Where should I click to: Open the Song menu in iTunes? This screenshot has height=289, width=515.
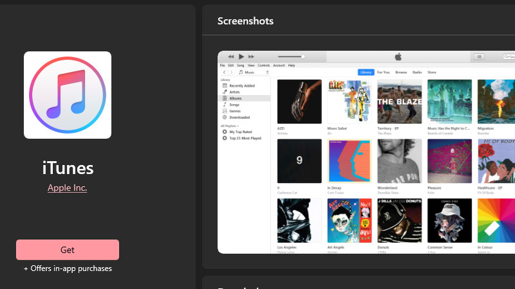(240, 66)
